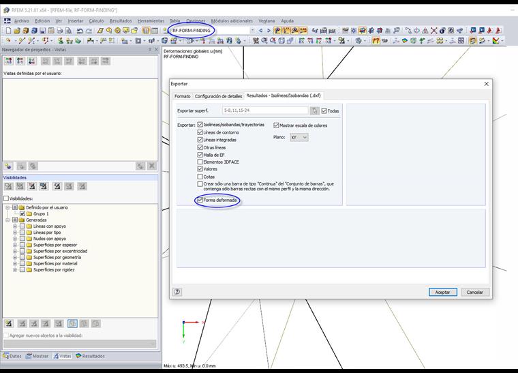Image resolution: width=518 pixels, height=373 pixels.
Task: Click the Print icon in toolbar
Action: [60, 31]
